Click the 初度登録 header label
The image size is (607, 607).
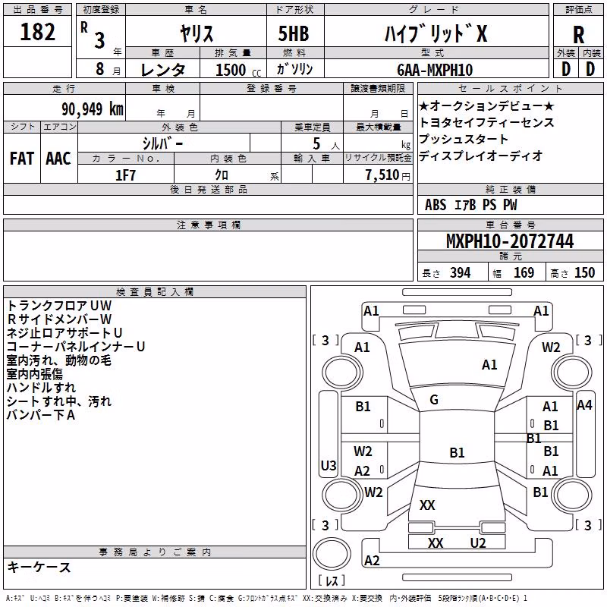(x=101, y=10)
